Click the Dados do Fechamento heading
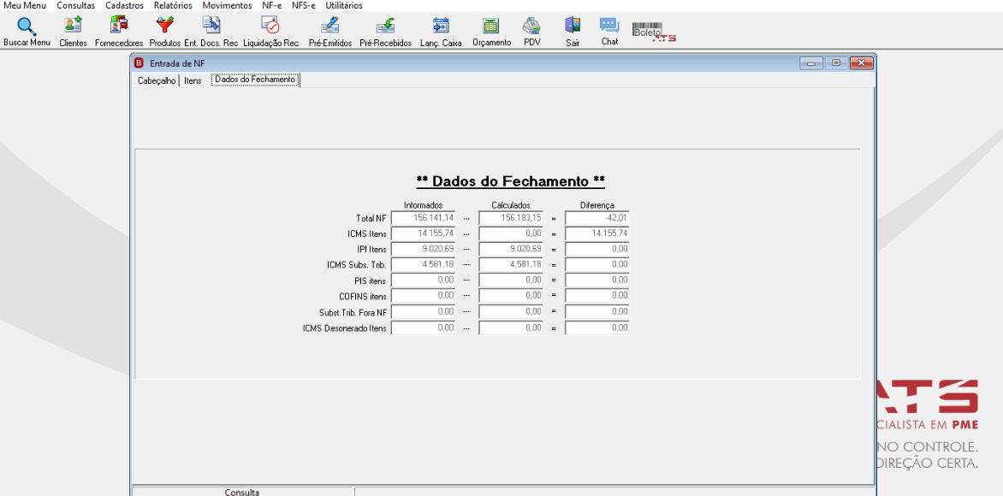Screen dimensions: 1003x496 tap(510, 181)
